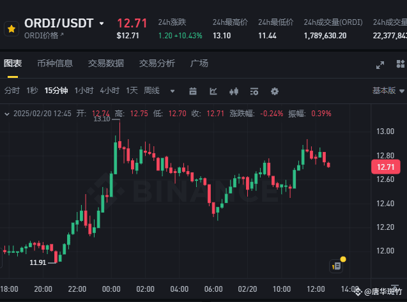Image resolution: width=407 pixels, height=302 pixels.
Task: Change the candlestick chart style icon
Action: (234, 91)
